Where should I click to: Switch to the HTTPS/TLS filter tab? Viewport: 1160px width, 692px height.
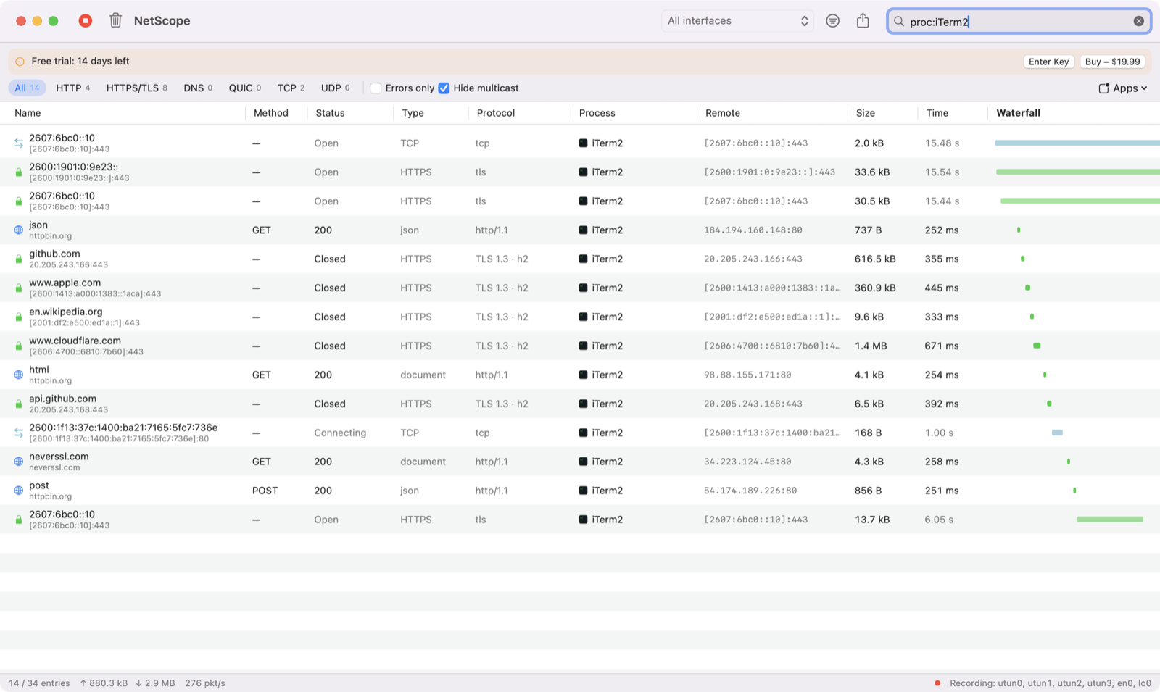point(137,88)
